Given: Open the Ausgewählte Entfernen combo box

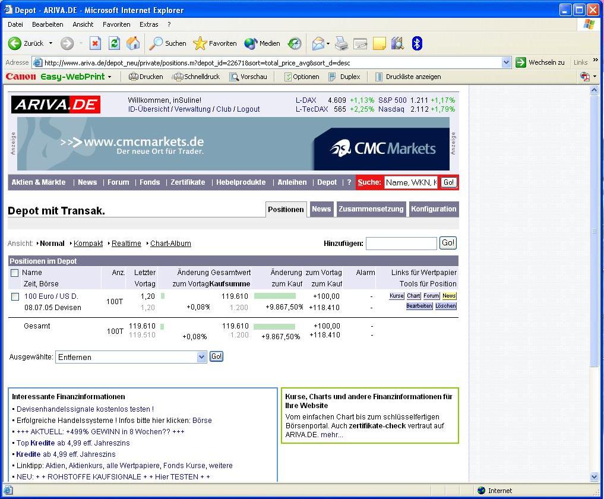Looking at the screenshot, I should coord(131,357).
